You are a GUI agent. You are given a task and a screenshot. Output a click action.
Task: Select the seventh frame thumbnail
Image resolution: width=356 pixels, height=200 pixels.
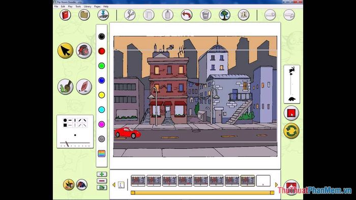click(x=232, y=181)
